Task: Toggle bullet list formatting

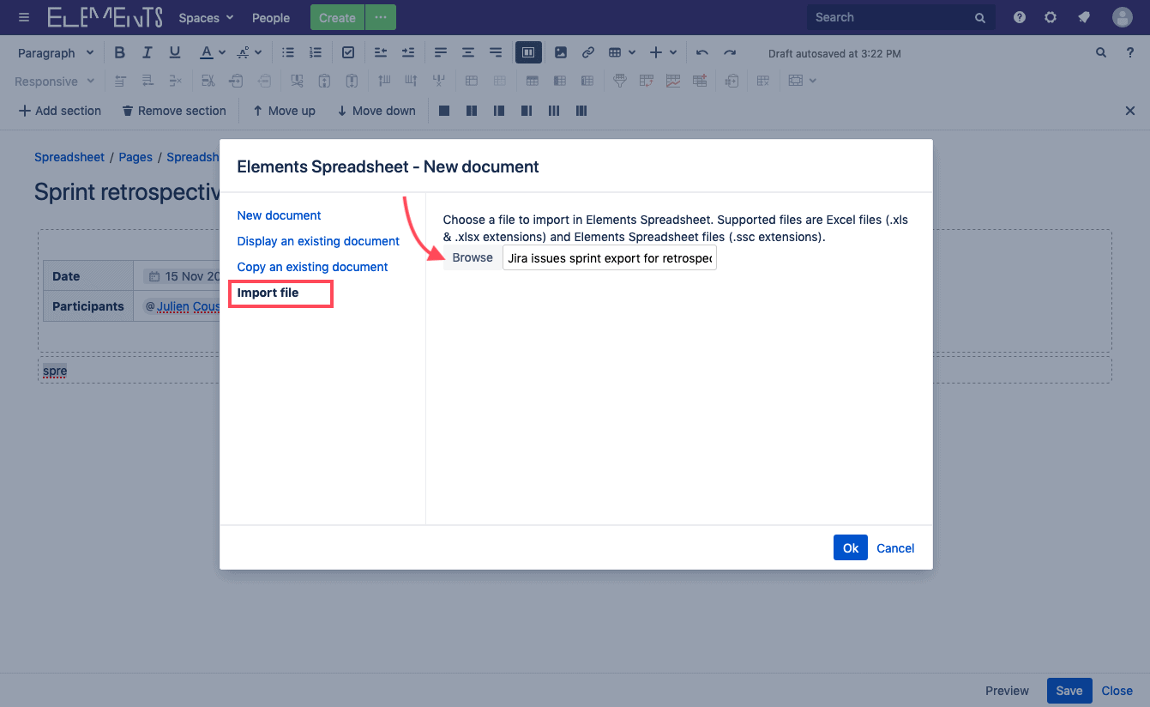Action: [288, 52]
